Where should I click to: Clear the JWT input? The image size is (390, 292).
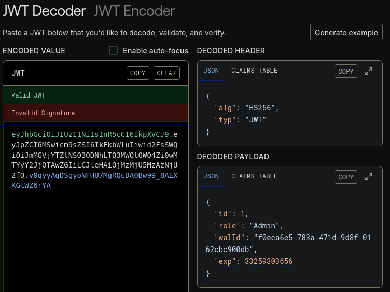[166, 73]
